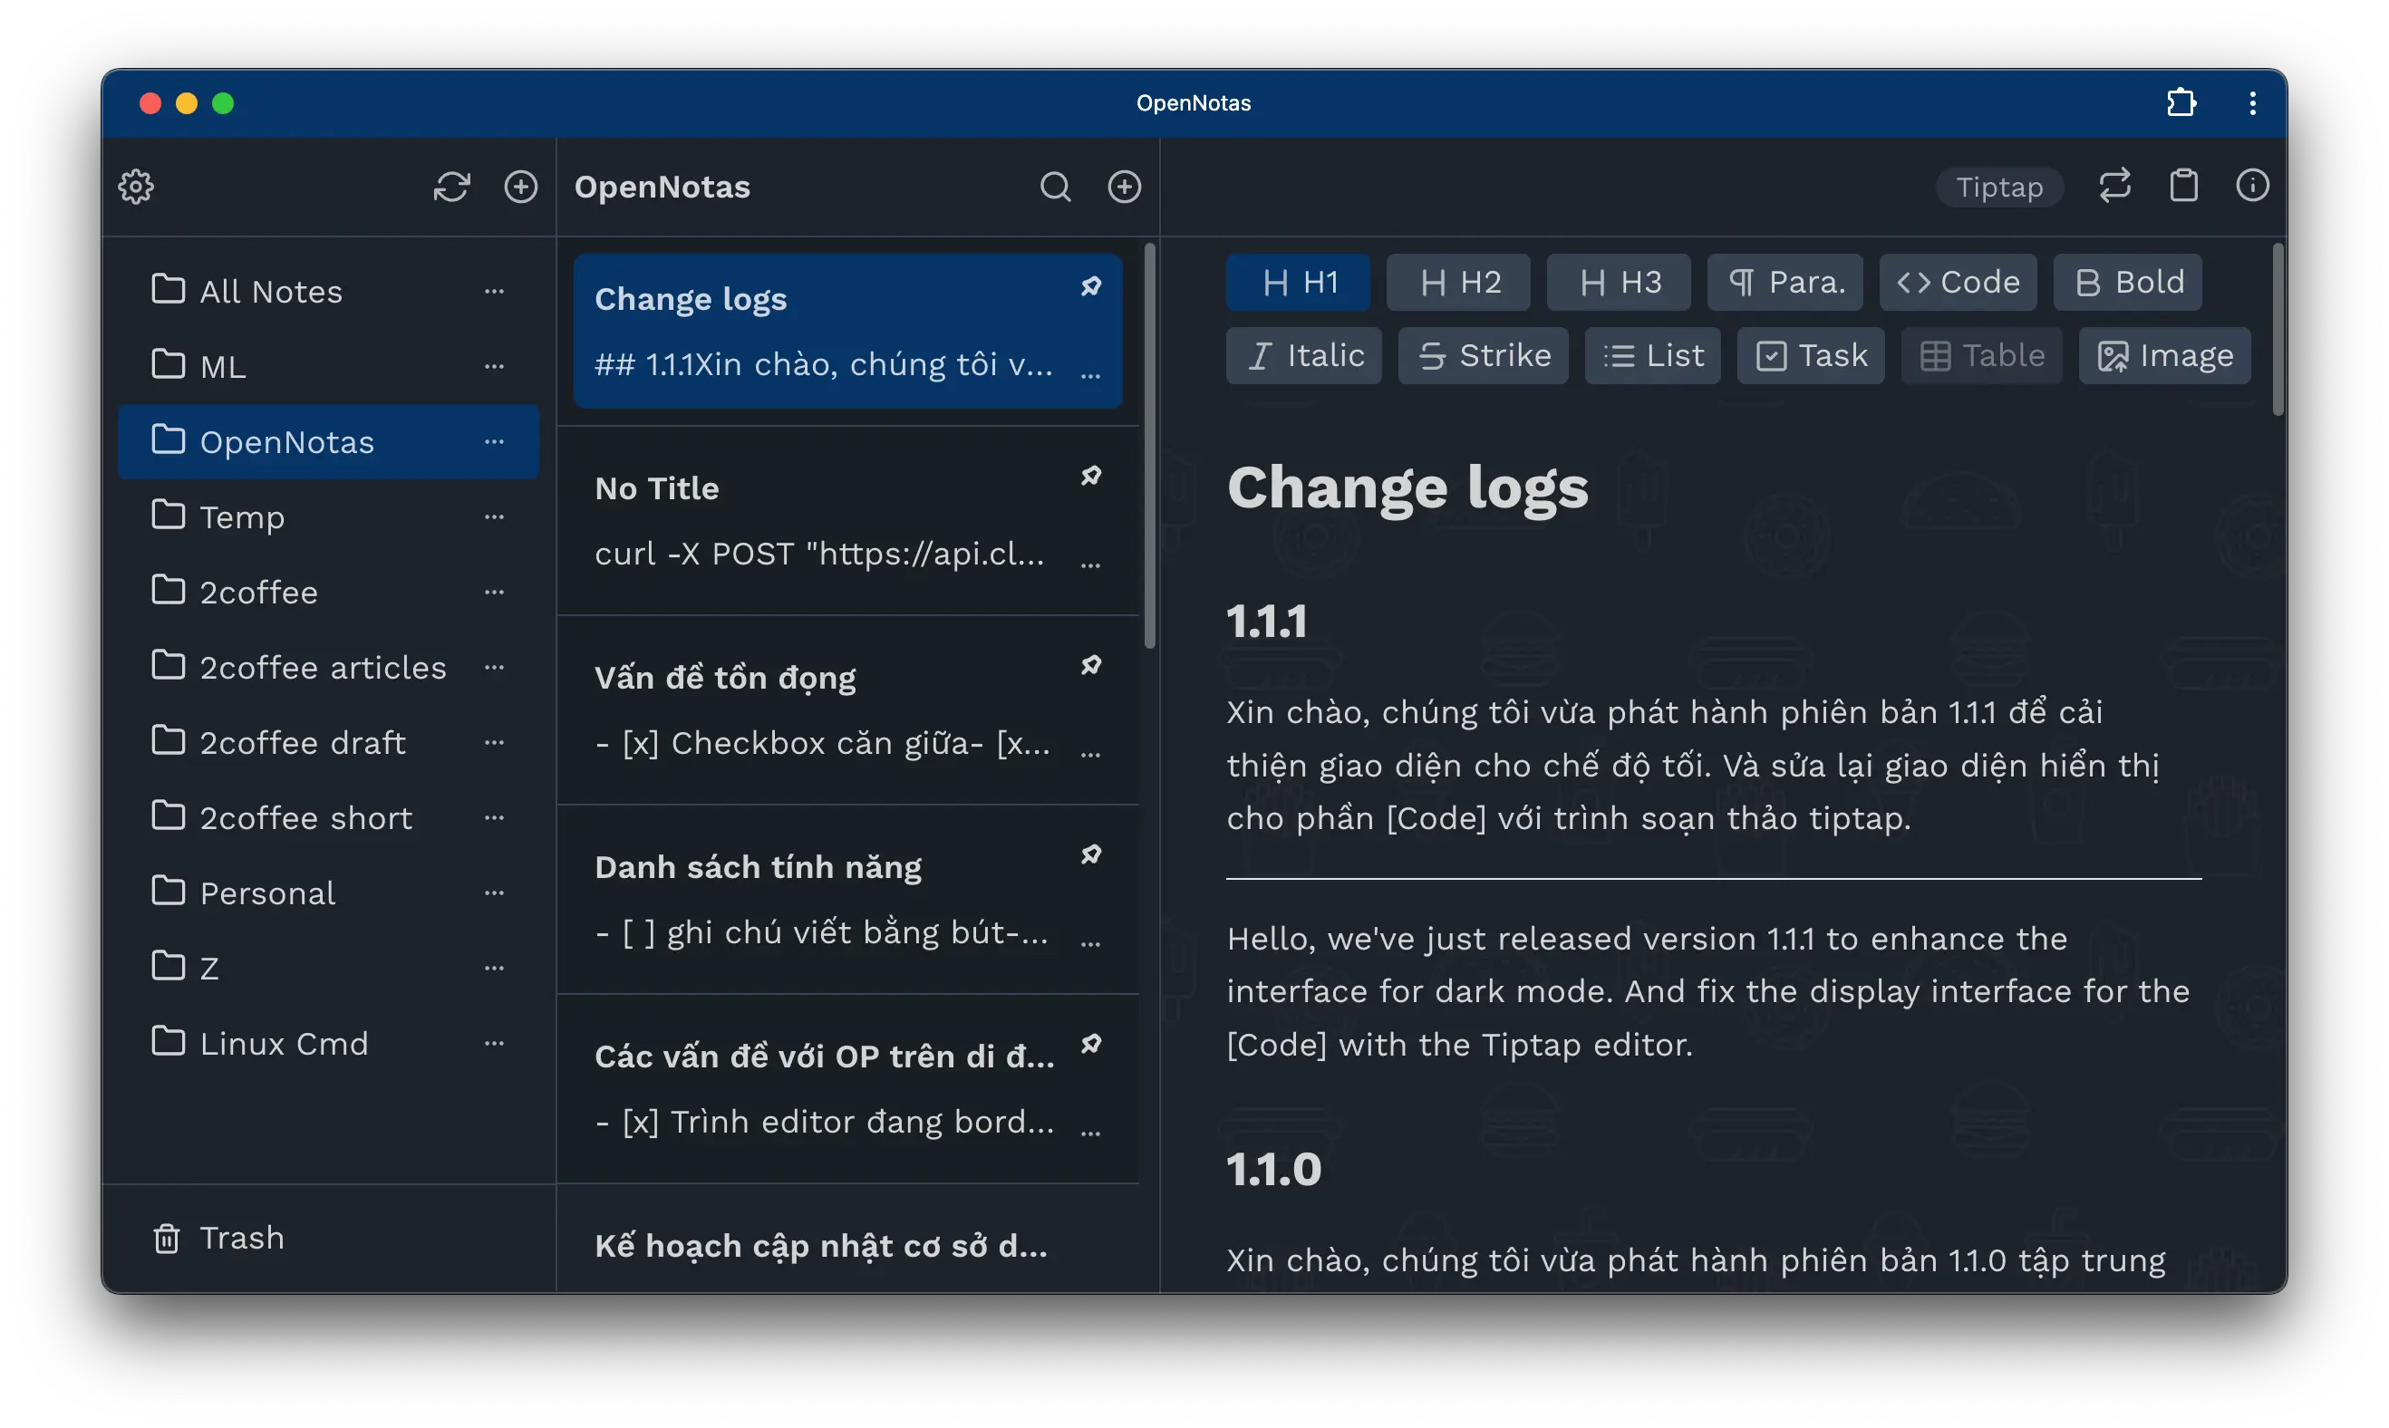Add a new folder with plus icon
Screen dimensions: 2389x1428
pyautogui.click(x=521, y=187)
